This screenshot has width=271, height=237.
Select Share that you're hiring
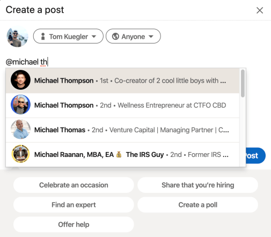pos(197,185)
